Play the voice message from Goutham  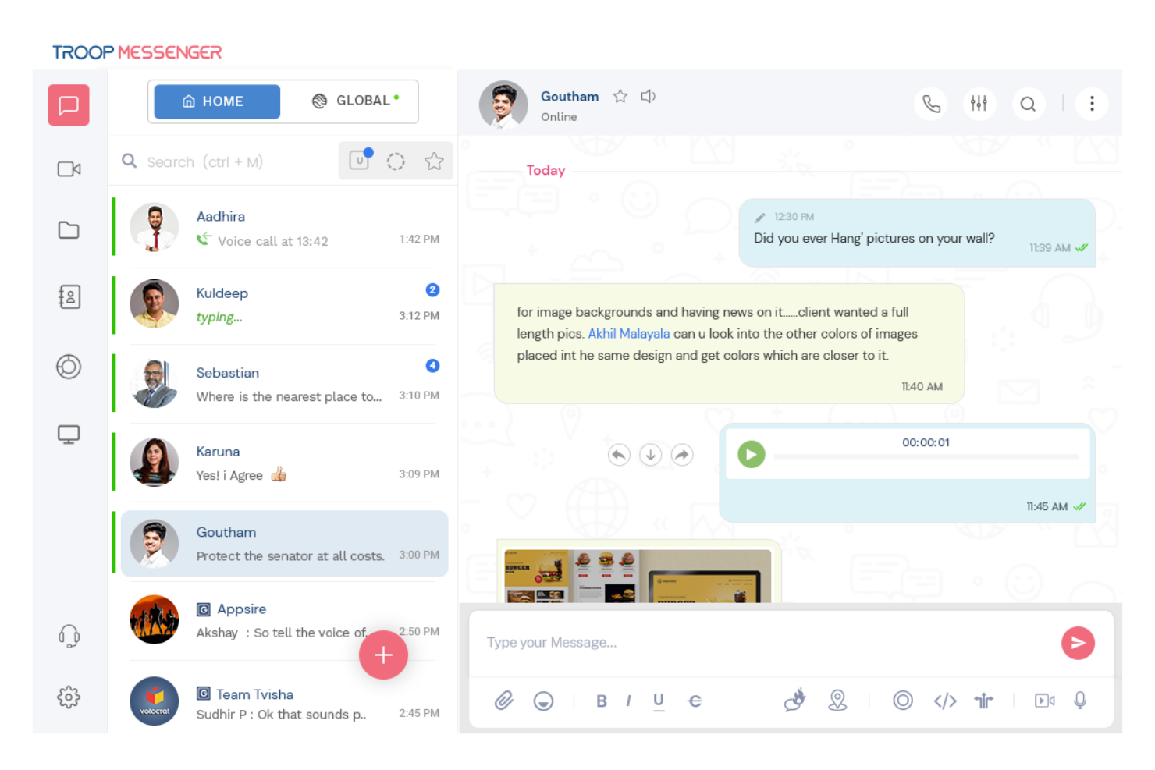coord(750,454)
